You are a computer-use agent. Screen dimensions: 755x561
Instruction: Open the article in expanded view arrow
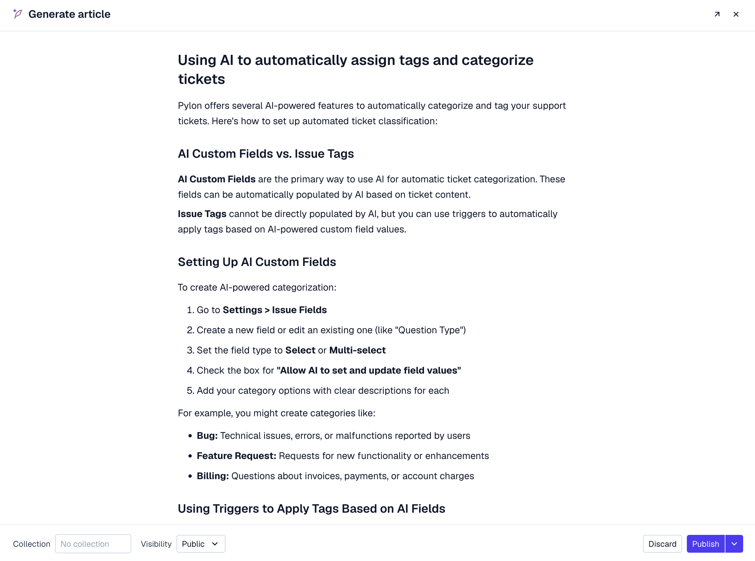click(717, 14)
